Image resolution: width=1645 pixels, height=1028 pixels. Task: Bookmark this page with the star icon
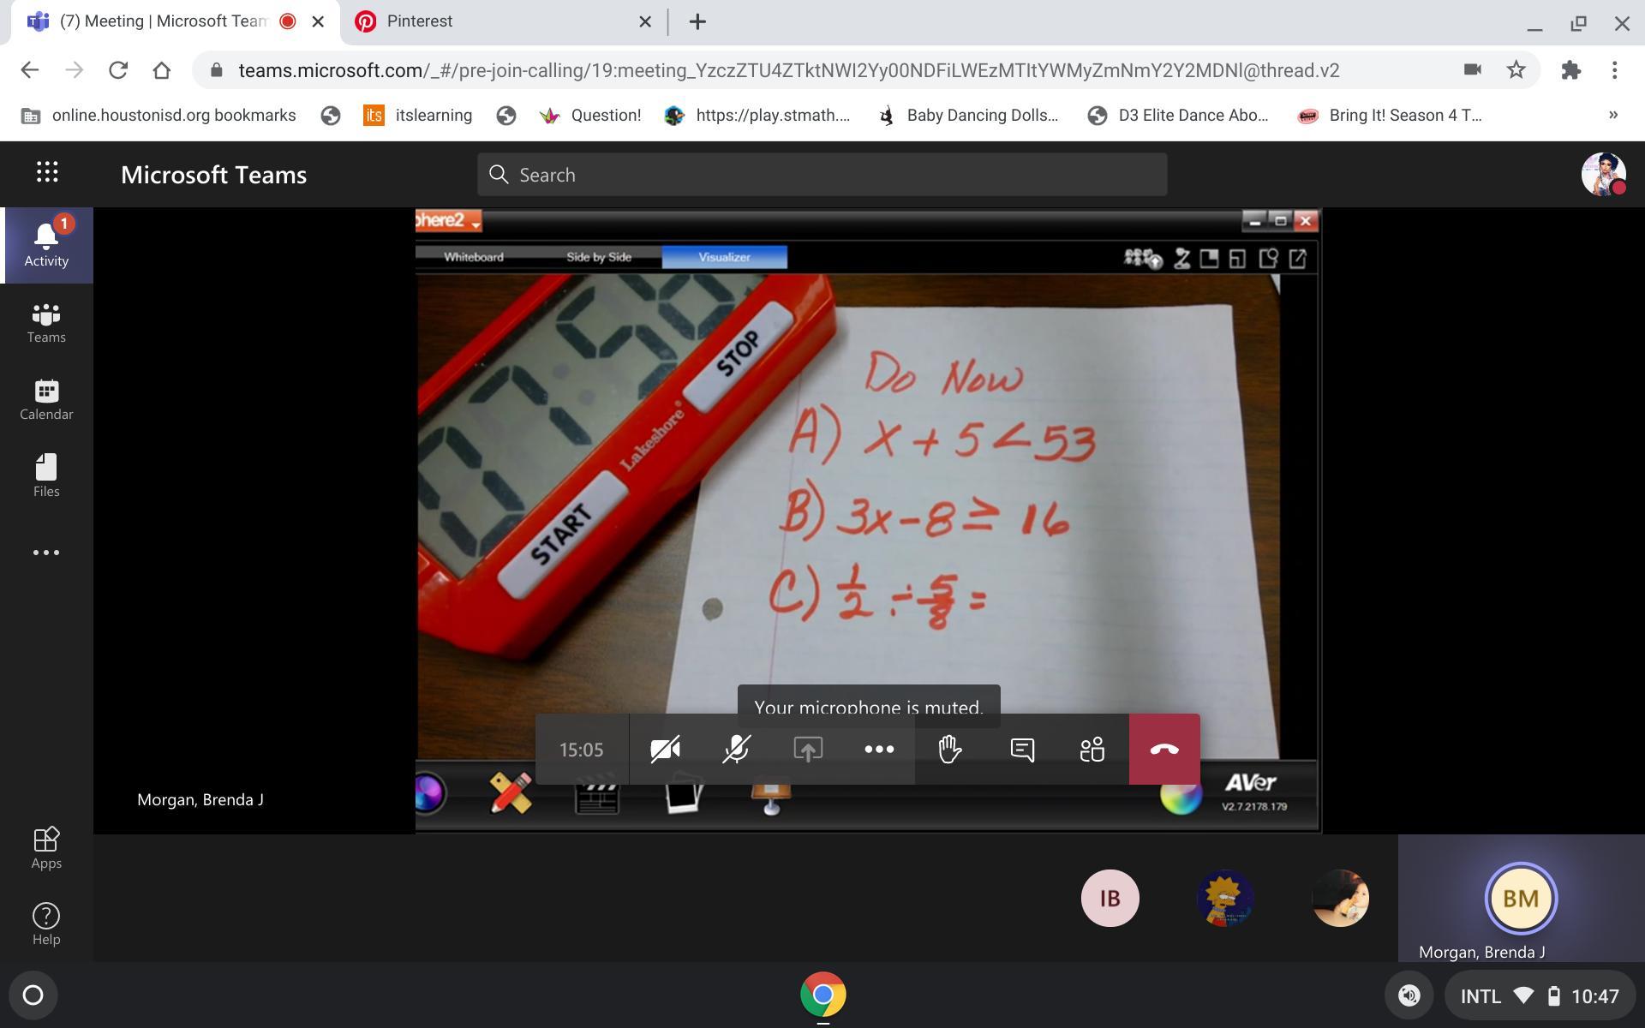pyautogui.click(x=1516, y=70)
